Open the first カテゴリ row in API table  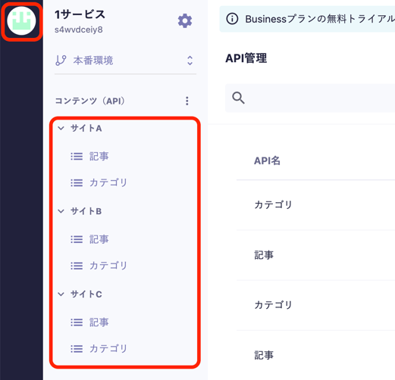point(315,204)
